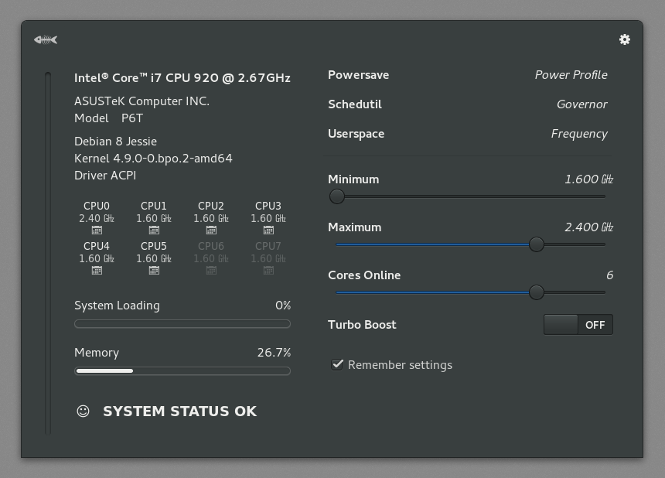Click the CPU1 chip icon
This screenshot has height=478, width=665.
(x=154, y=230)
